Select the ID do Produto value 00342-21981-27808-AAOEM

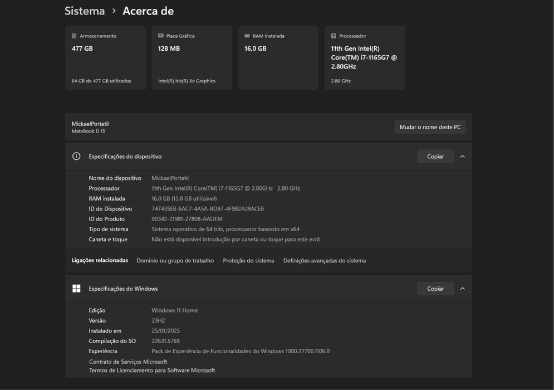pos(187,219)
